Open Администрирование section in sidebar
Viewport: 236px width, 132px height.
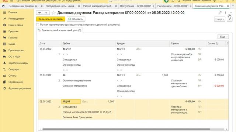20,88
